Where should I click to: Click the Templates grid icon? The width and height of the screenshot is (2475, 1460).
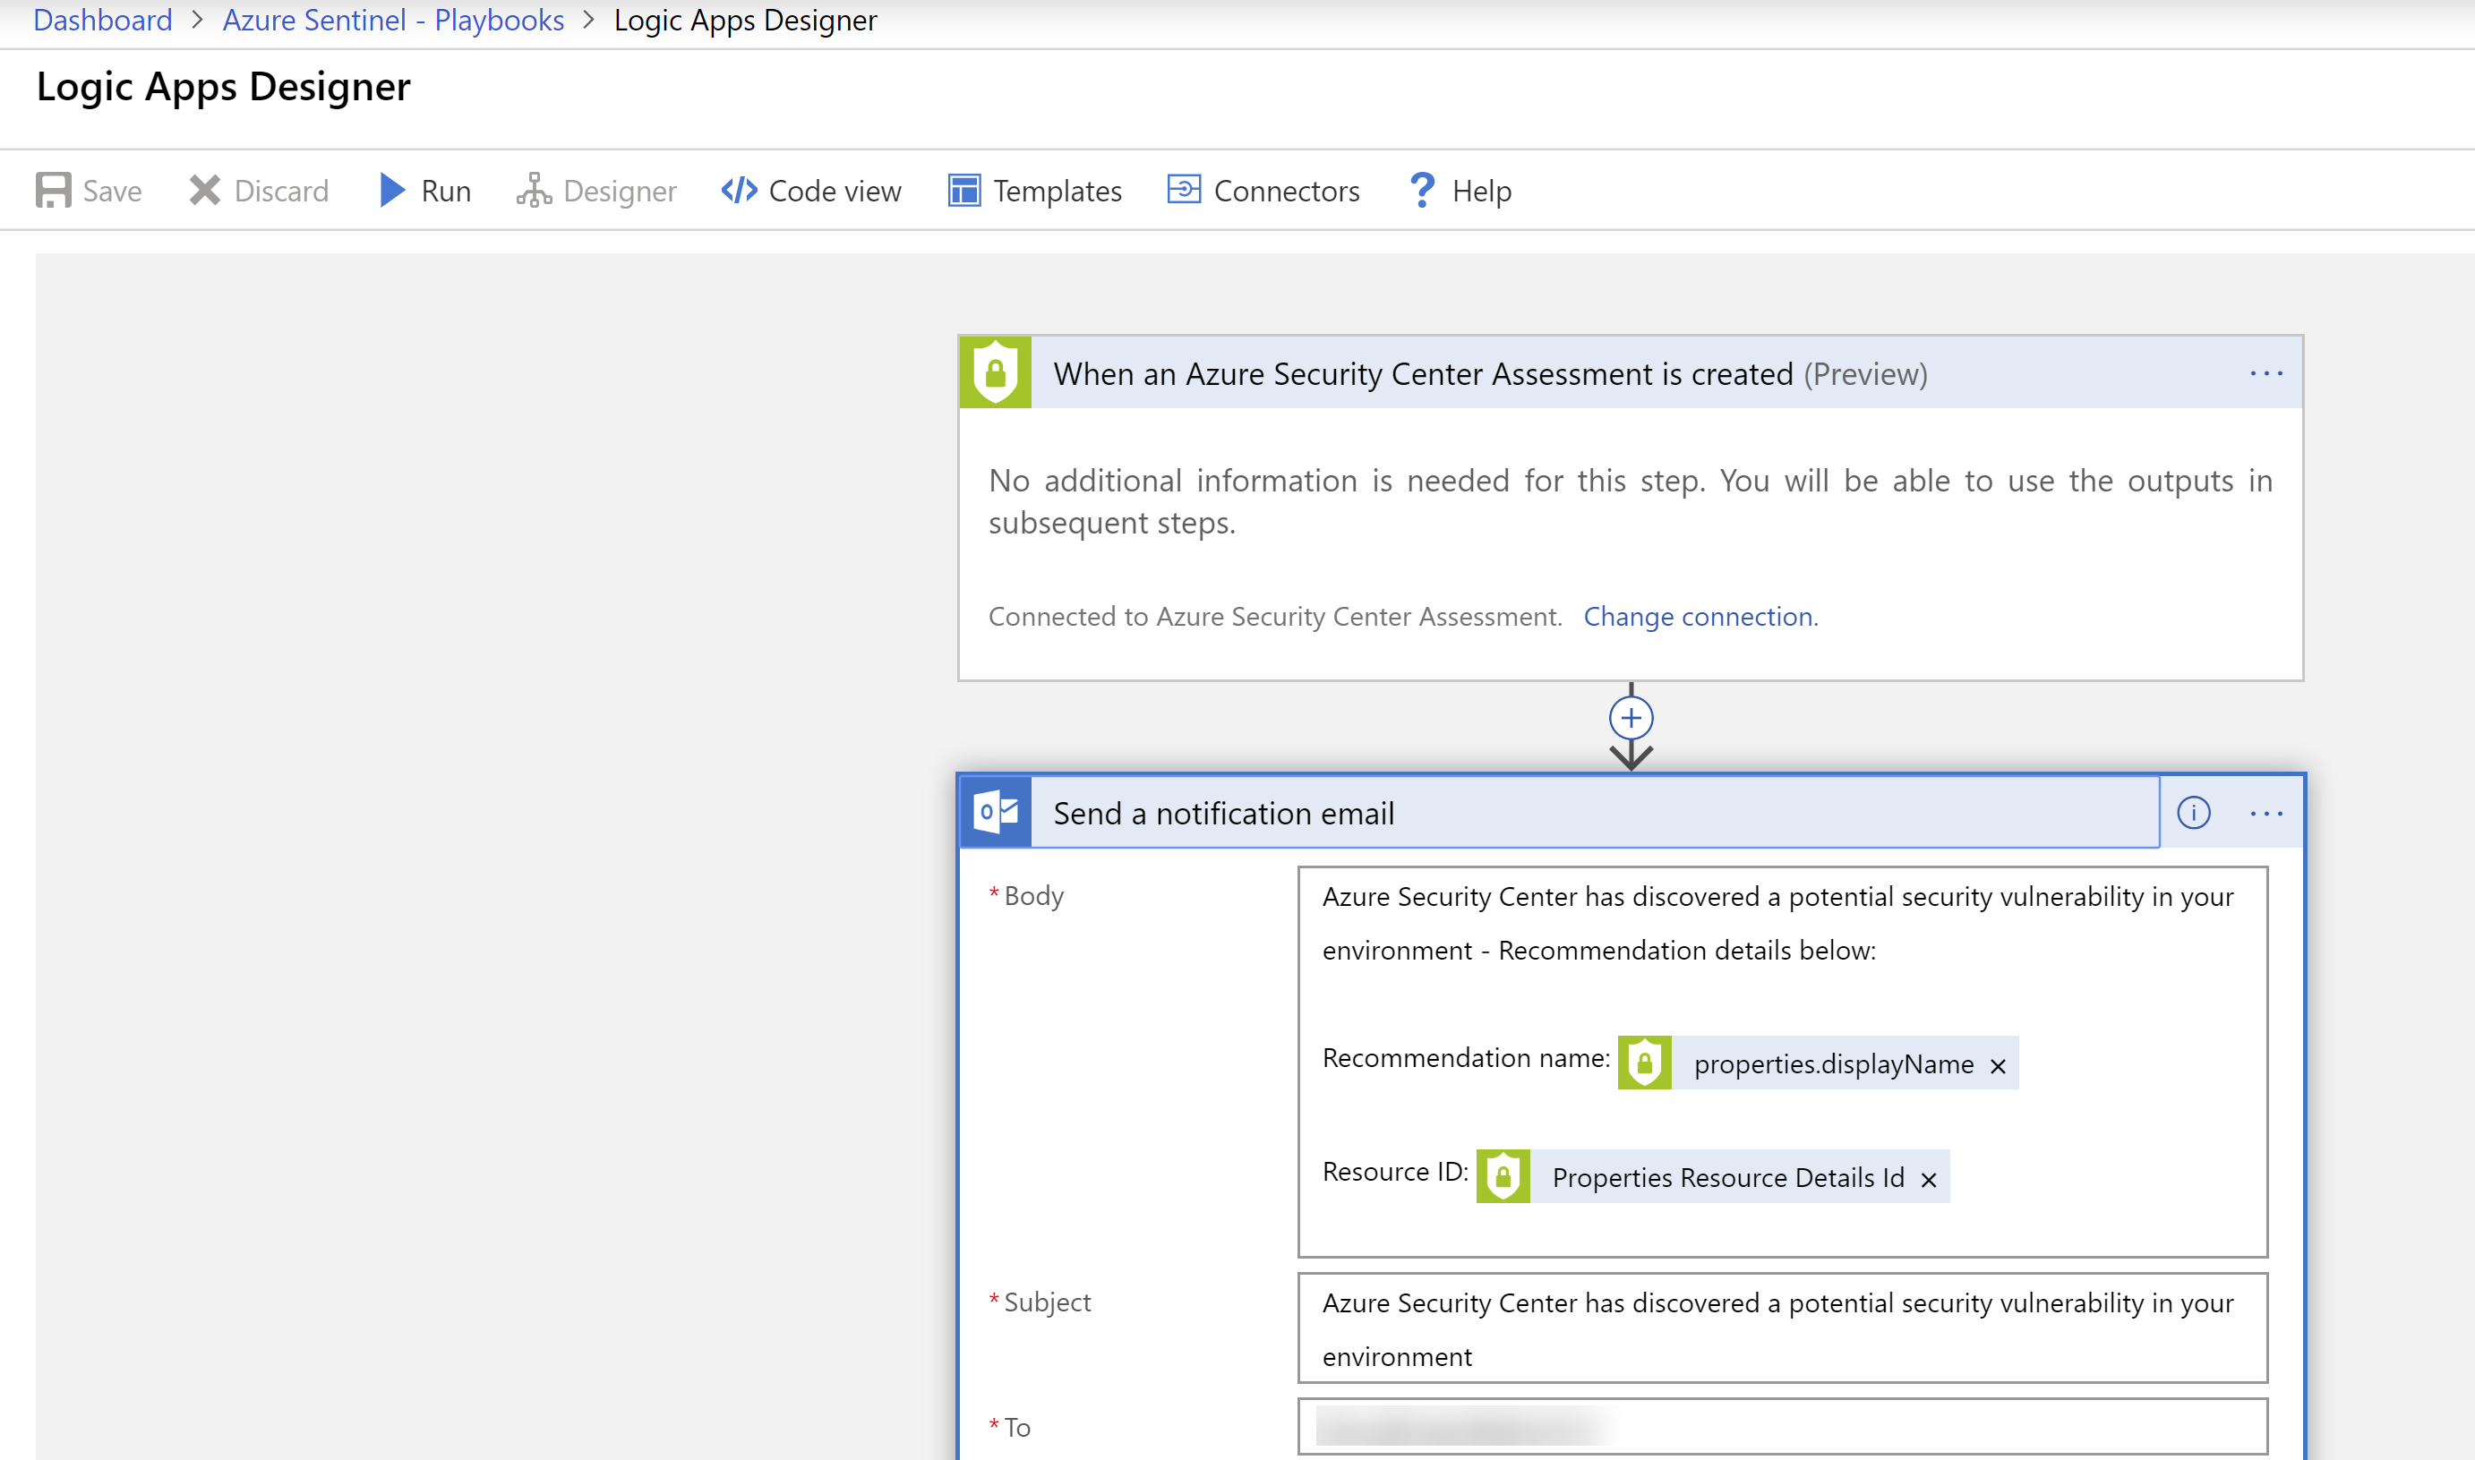point(963,190)
